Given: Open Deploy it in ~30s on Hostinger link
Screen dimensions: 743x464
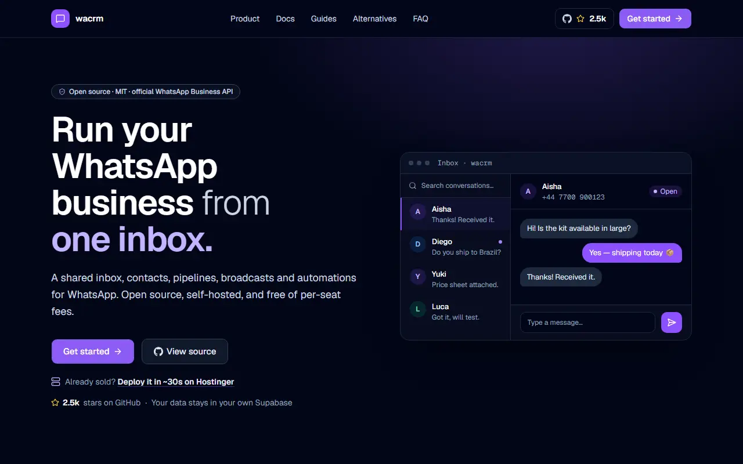Looking at the screenshot, I should click(176, 382).
